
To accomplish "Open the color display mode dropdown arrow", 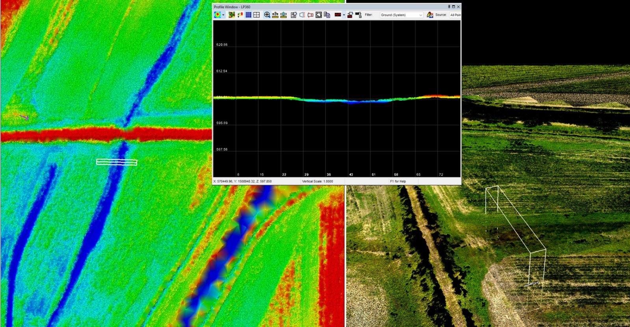I will point(223,15).
